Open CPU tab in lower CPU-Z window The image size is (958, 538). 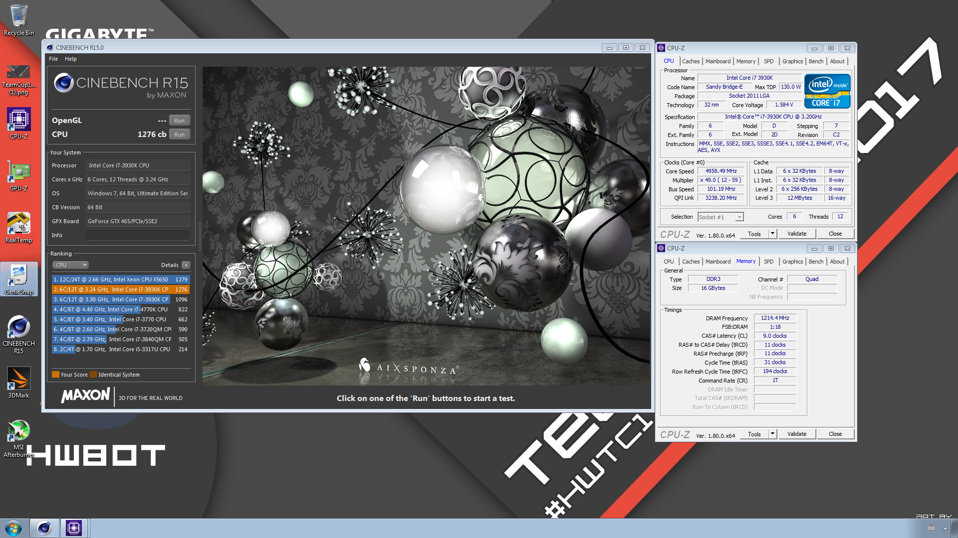[x=669, y=262]
